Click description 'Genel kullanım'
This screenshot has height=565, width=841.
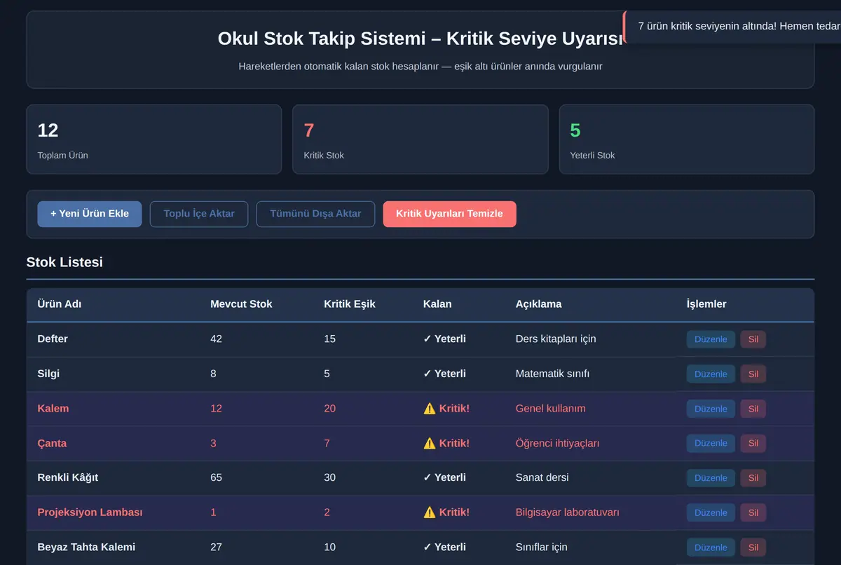tap(551, 408)
